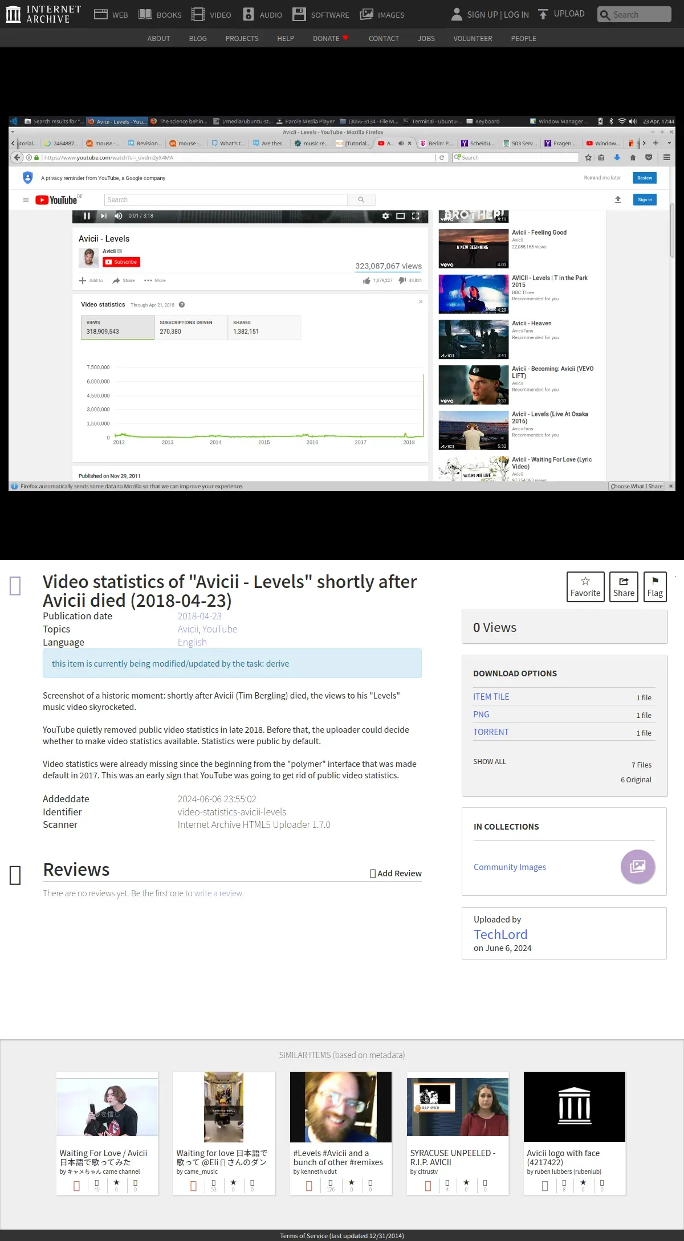684x1241 pixels.
Task: Open the BOOKS media section
Action: point(160,15)
